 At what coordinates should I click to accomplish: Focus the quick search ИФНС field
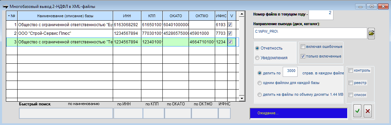point(224,113)
